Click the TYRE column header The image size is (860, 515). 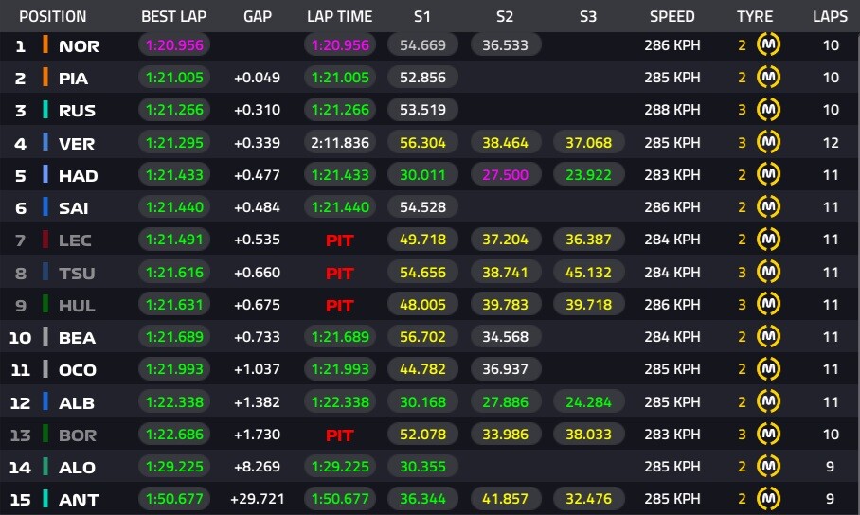point(755,16)
